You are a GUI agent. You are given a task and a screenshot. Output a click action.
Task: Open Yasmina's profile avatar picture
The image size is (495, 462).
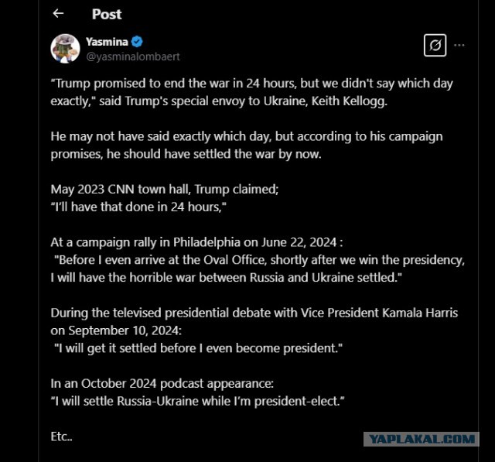(x=66, y=49)
